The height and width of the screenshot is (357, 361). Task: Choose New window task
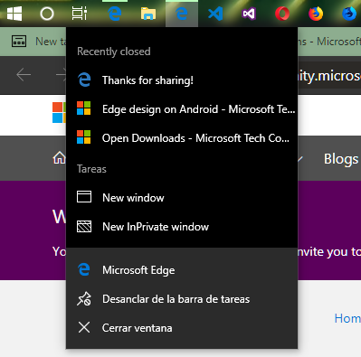tap(182, 198)
